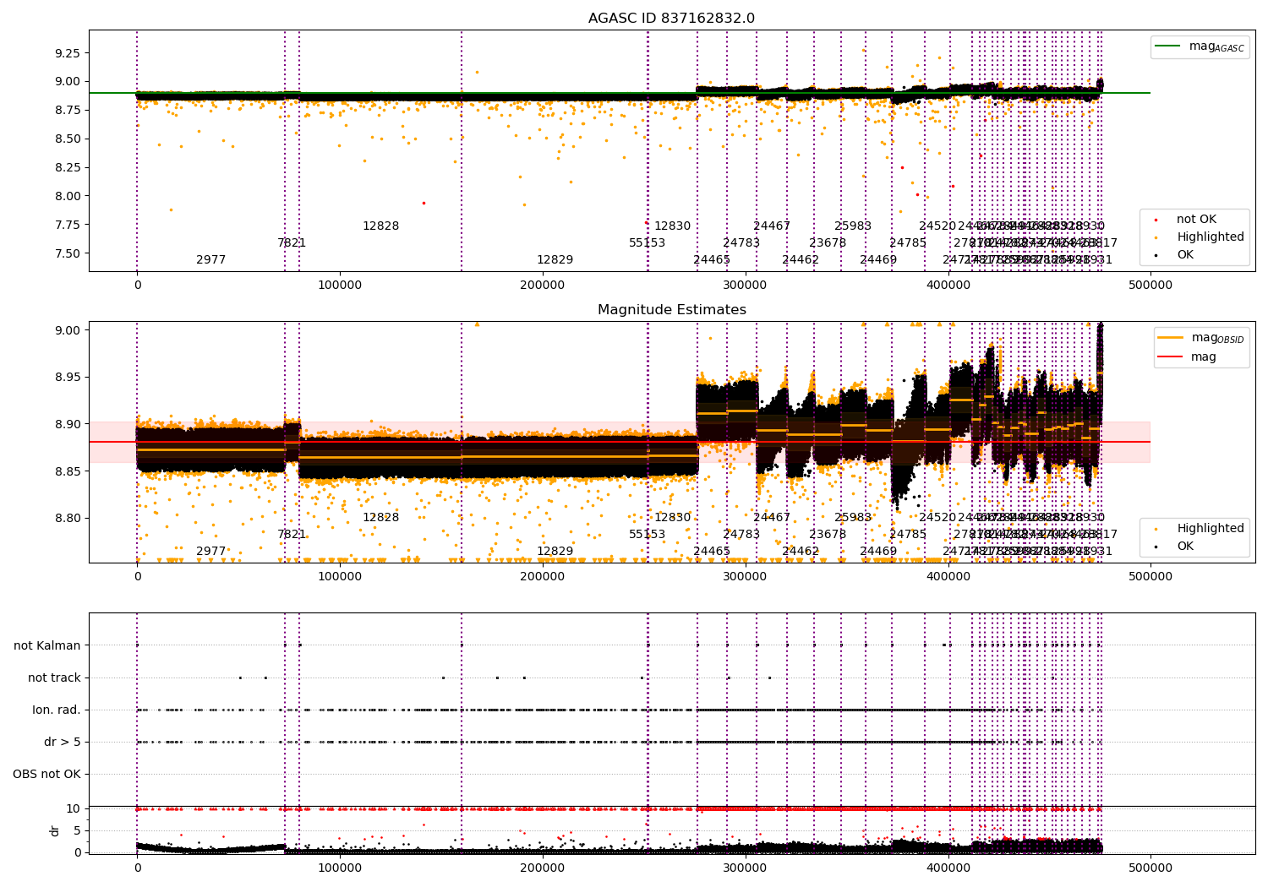Click obsid label 25983 in the Magnitude Estimates plot
The image size is (1268, 887).
coord(853,518)
